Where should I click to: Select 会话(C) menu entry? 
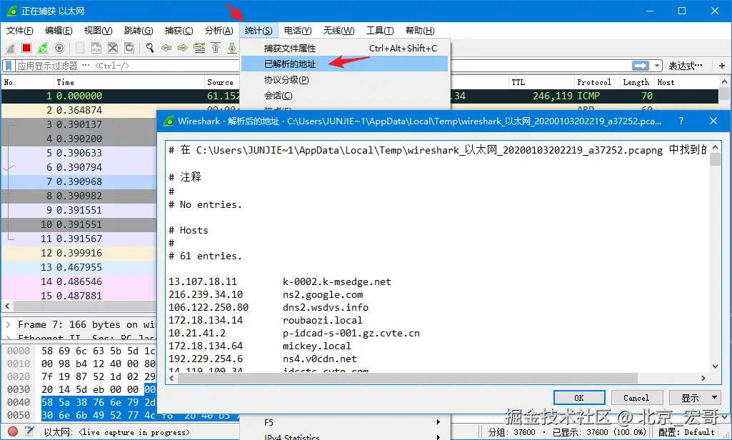tap(344, 95)
